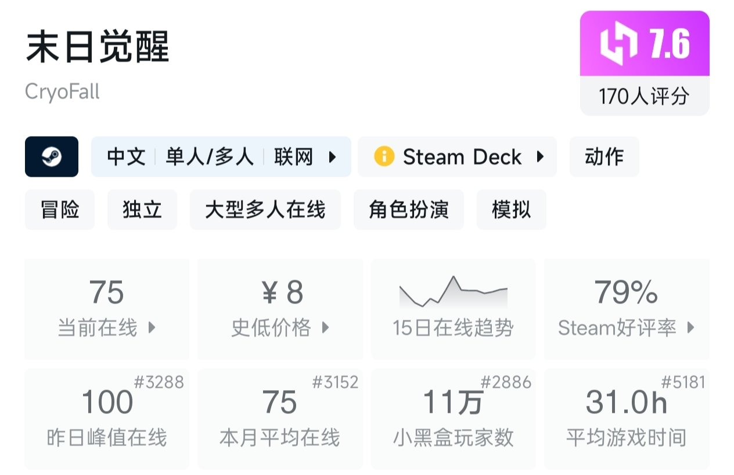734x475 pixels.
Task: Expand Steam Deck compatibility details arrow
Action: [x=540, y=157]
